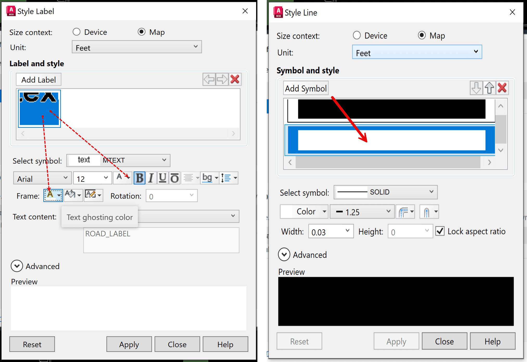Expand Advanced section in Style Label
Screen dimensions: 527x362
[17, 266]
